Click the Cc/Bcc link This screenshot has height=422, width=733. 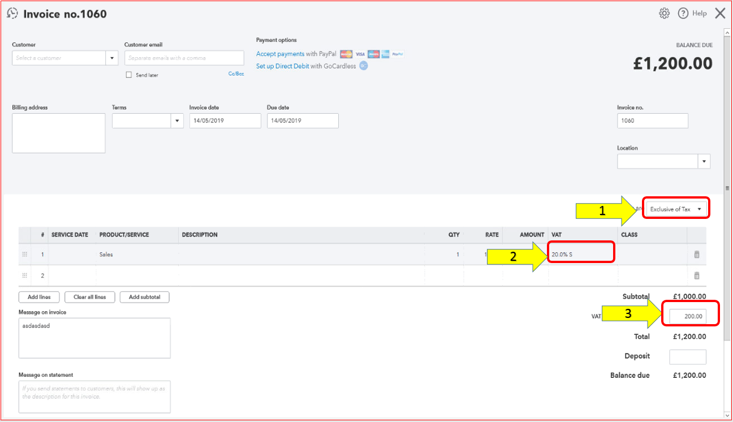point(236,73)
